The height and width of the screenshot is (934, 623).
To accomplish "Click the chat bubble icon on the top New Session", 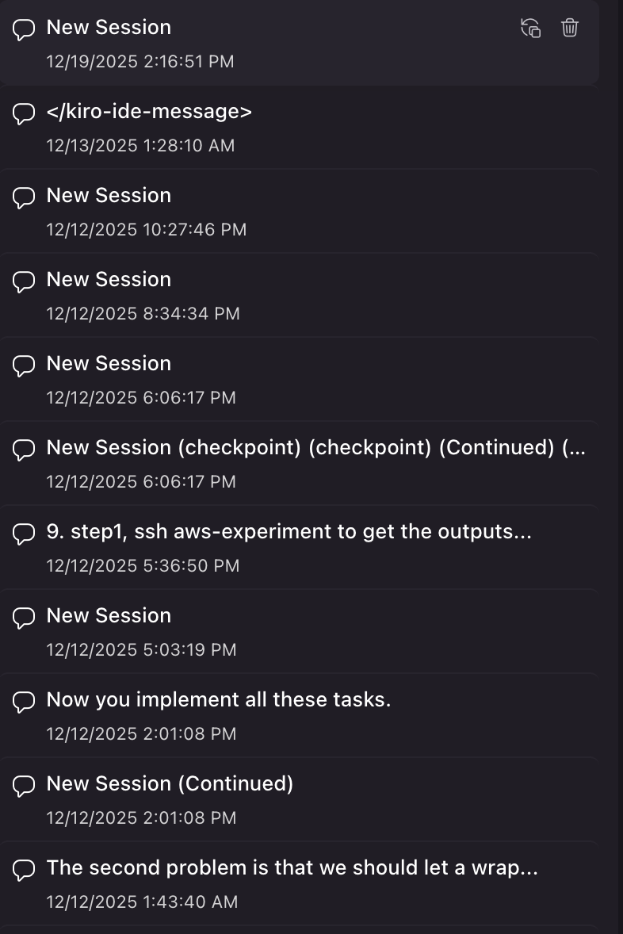I will pos(23,29).
